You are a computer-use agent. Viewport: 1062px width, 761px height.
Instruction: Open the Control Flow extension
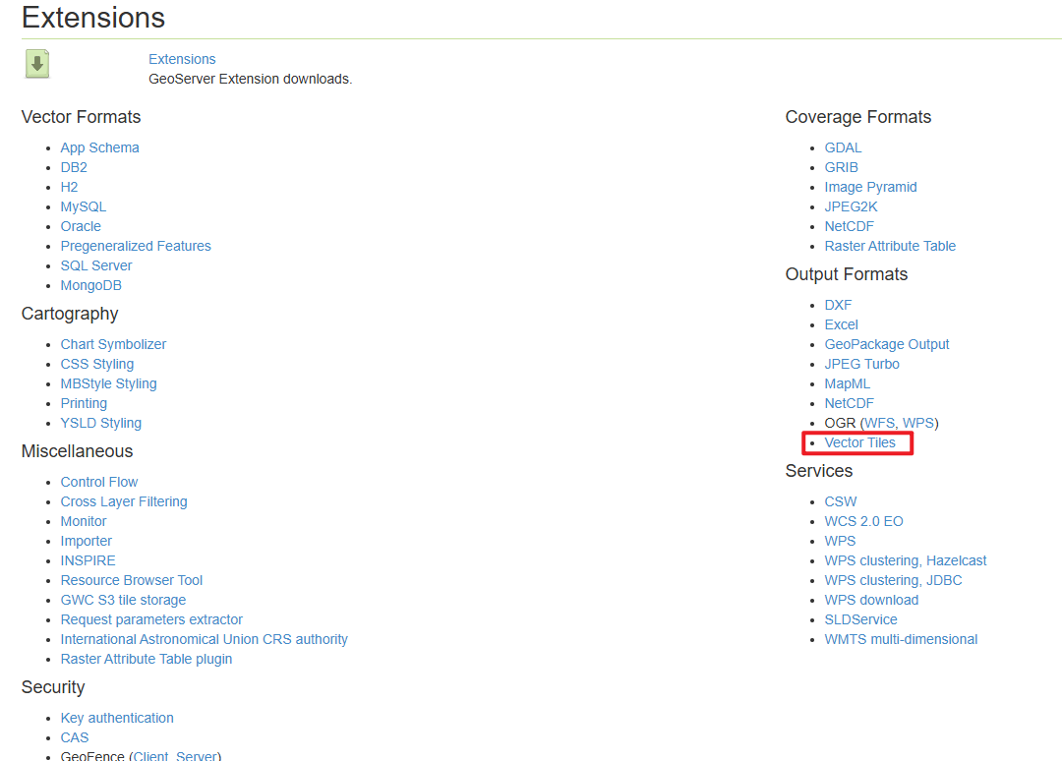coord(99,482)
